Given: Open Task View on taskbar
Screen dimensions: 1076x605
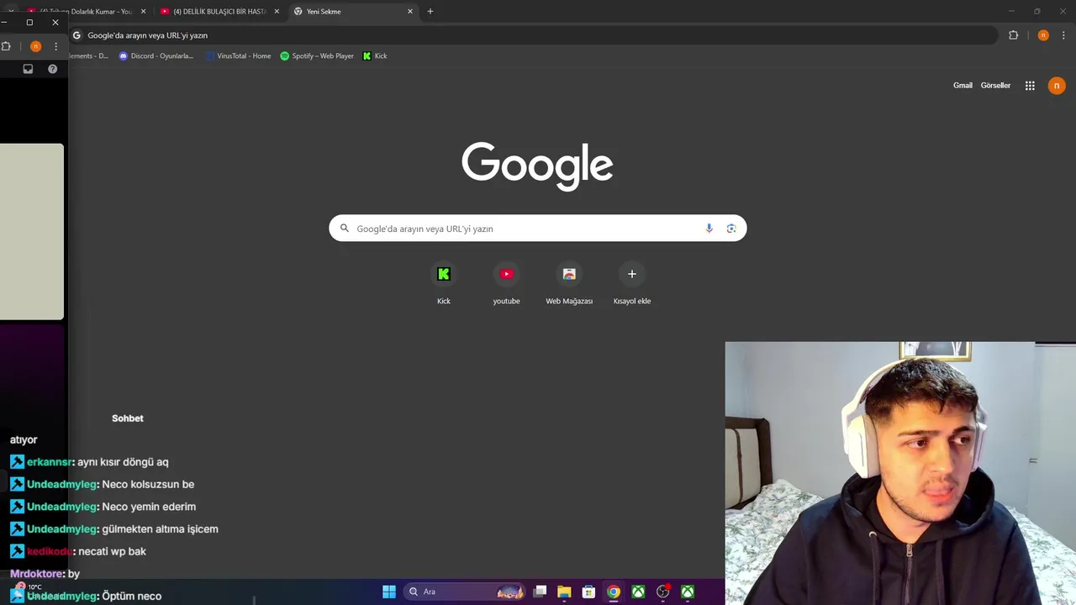Looking at the screenshot, I should 540,592.
